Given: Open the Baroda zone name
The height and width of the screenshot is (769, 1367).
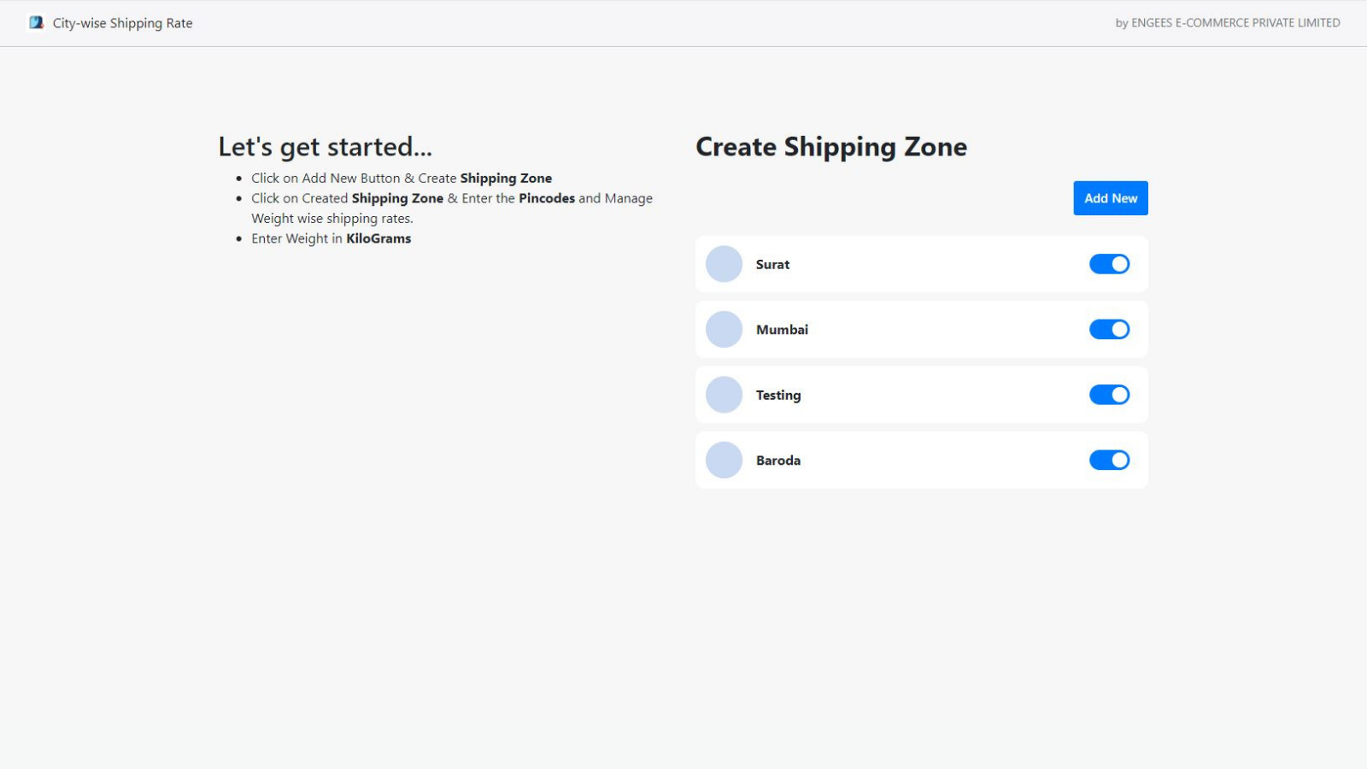Looking at the screenshot, I should (778, 461).
